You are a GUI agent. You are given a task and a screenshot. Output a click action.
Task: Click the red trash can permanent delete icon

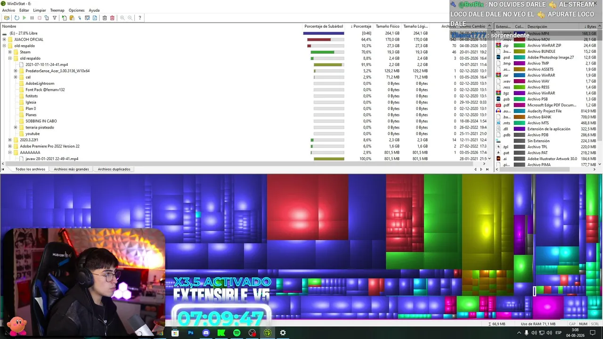(x=112, y=18)
